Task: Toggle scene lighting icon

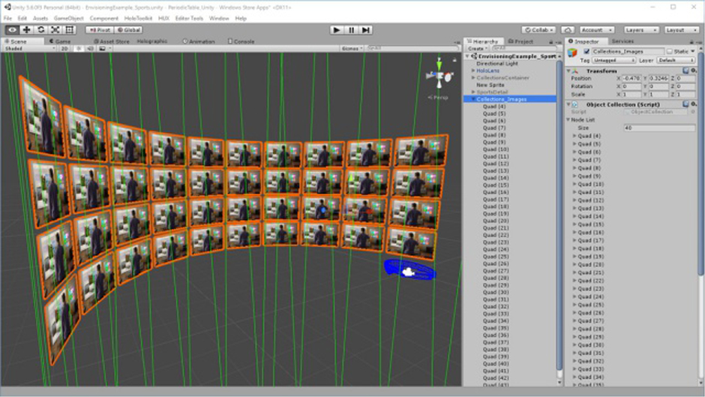Action: point(78,49)
